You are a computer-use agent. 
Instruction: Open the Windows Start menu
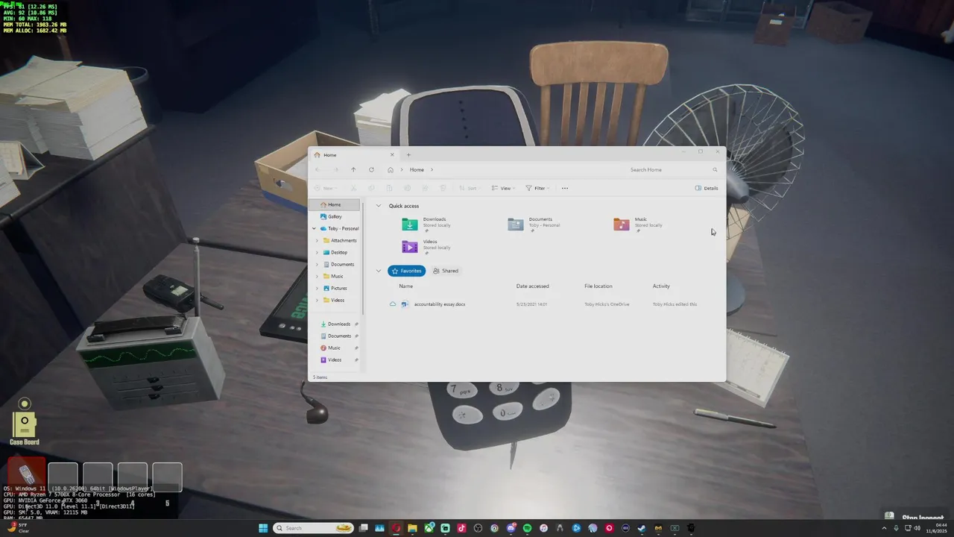coord(263,528)
